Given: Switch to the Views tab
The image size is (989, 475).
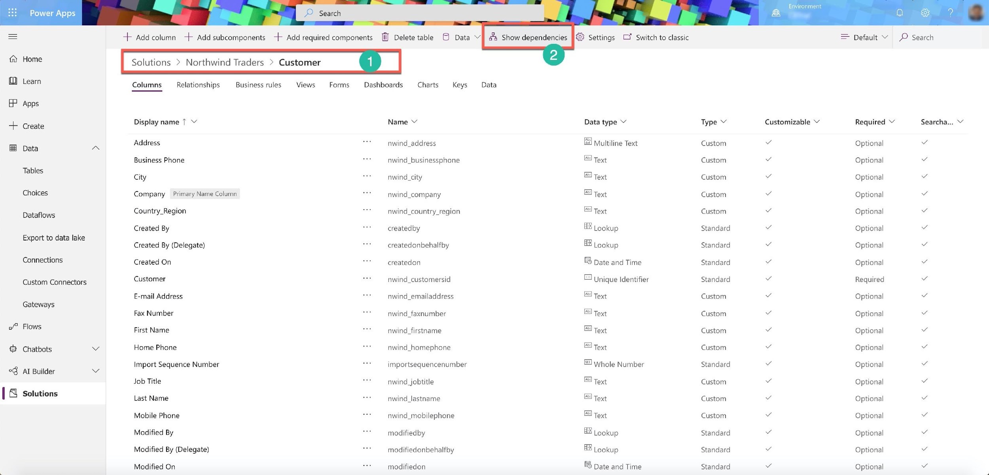Looking at the screenshot, I should click(x=305, y=85).
